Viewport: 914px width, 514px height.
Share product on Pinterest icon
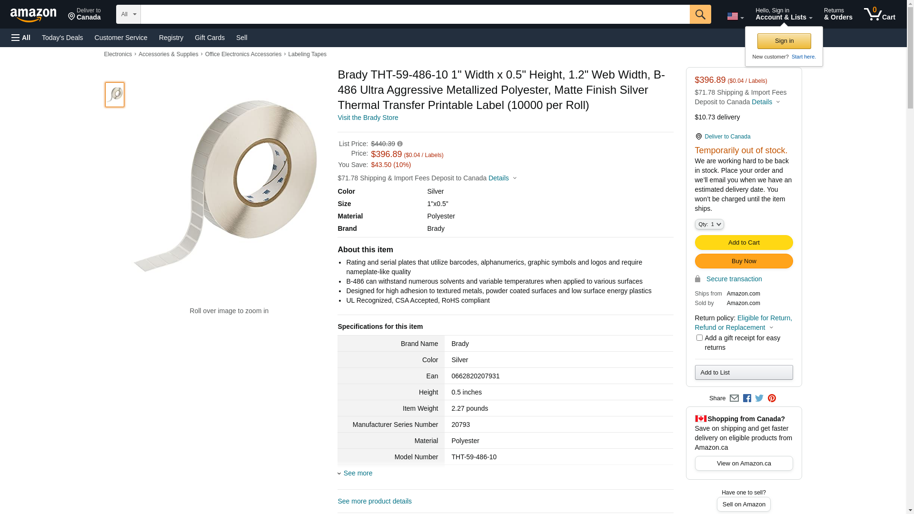coord(772,398)
